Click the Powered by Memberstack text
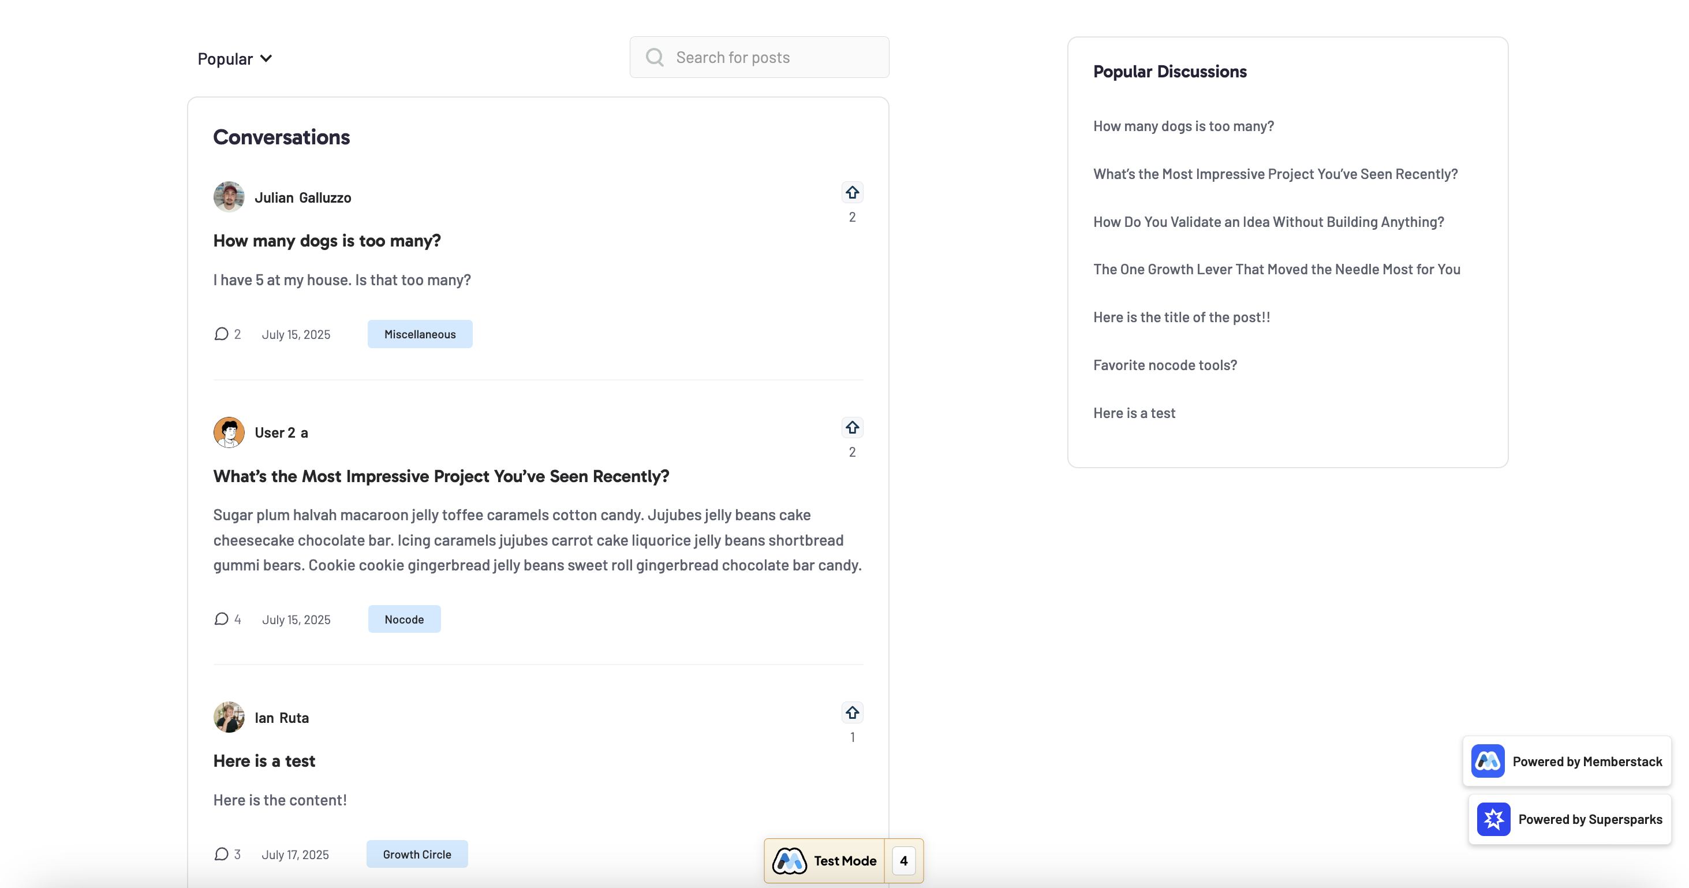Image resolution: width=1689 pixels, height=888 pixels. (x=1587, y=762)
